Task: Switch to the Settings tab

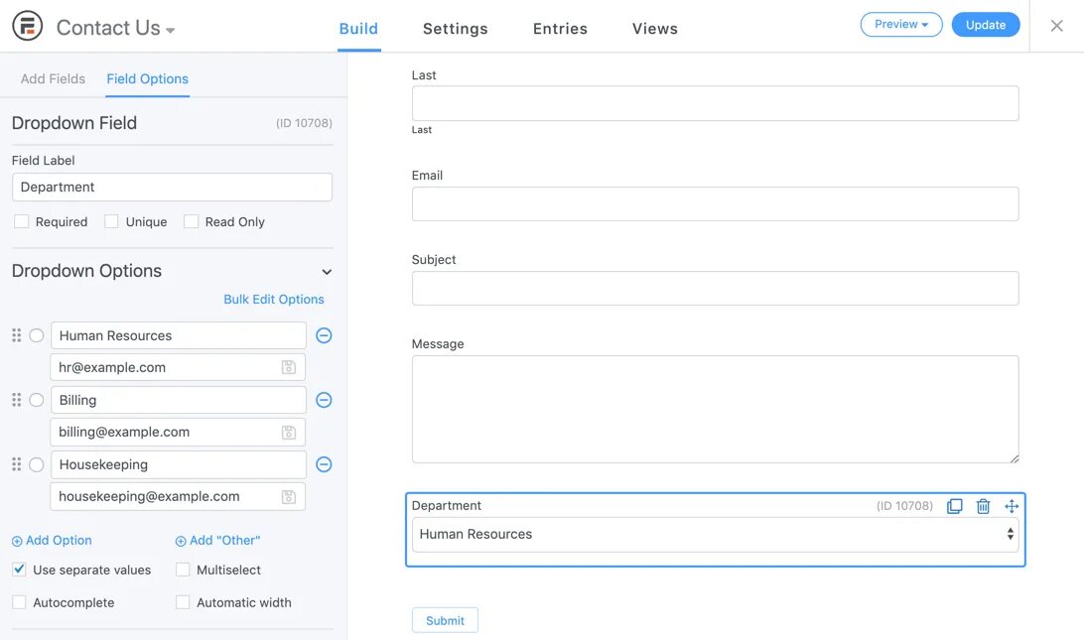Action: coord(455,29)
